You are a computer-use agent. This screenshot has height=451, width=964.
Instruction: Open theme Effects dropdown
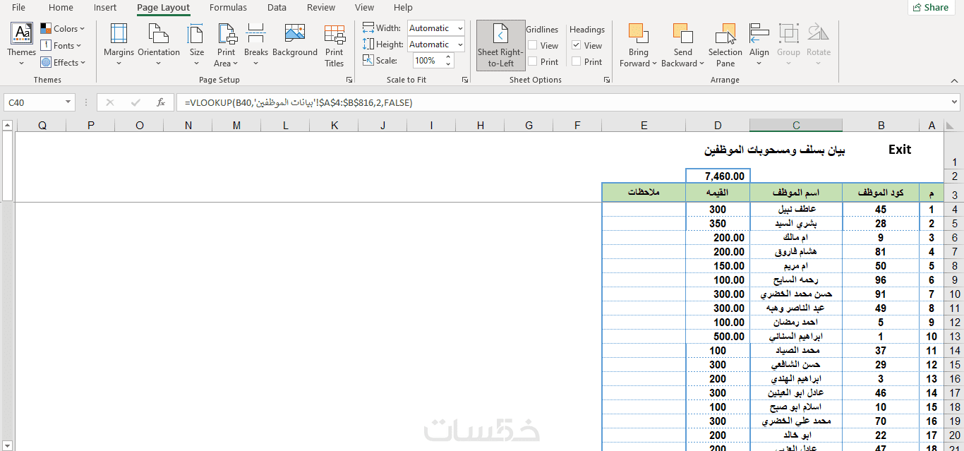point(63,63)
